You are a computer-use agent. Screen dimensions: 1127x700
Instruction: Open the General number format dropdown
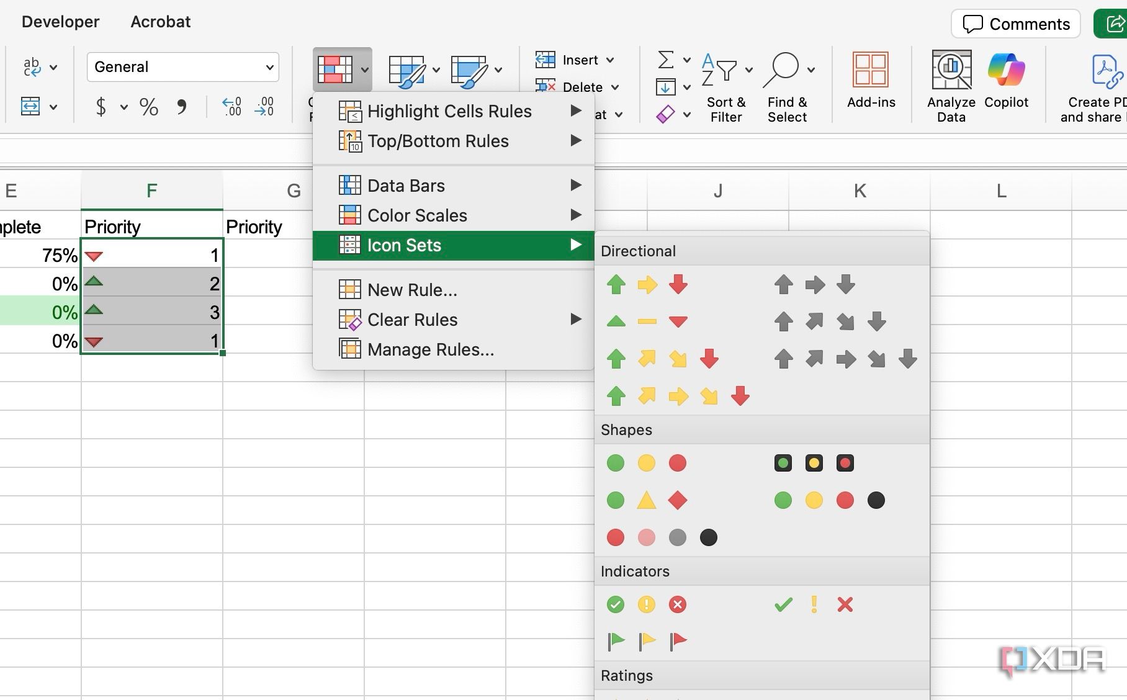click(x=182, y=67)
